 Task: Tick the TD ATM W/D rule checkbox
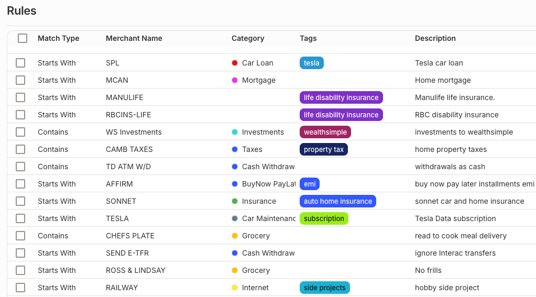point(20,167)
